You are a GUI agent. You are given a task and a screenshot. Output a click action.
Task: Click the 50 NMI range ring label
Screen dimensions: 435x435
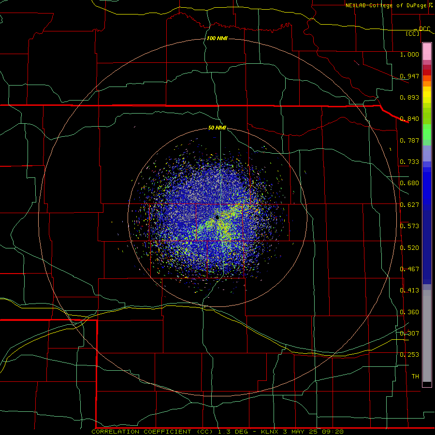click(217, 128)
